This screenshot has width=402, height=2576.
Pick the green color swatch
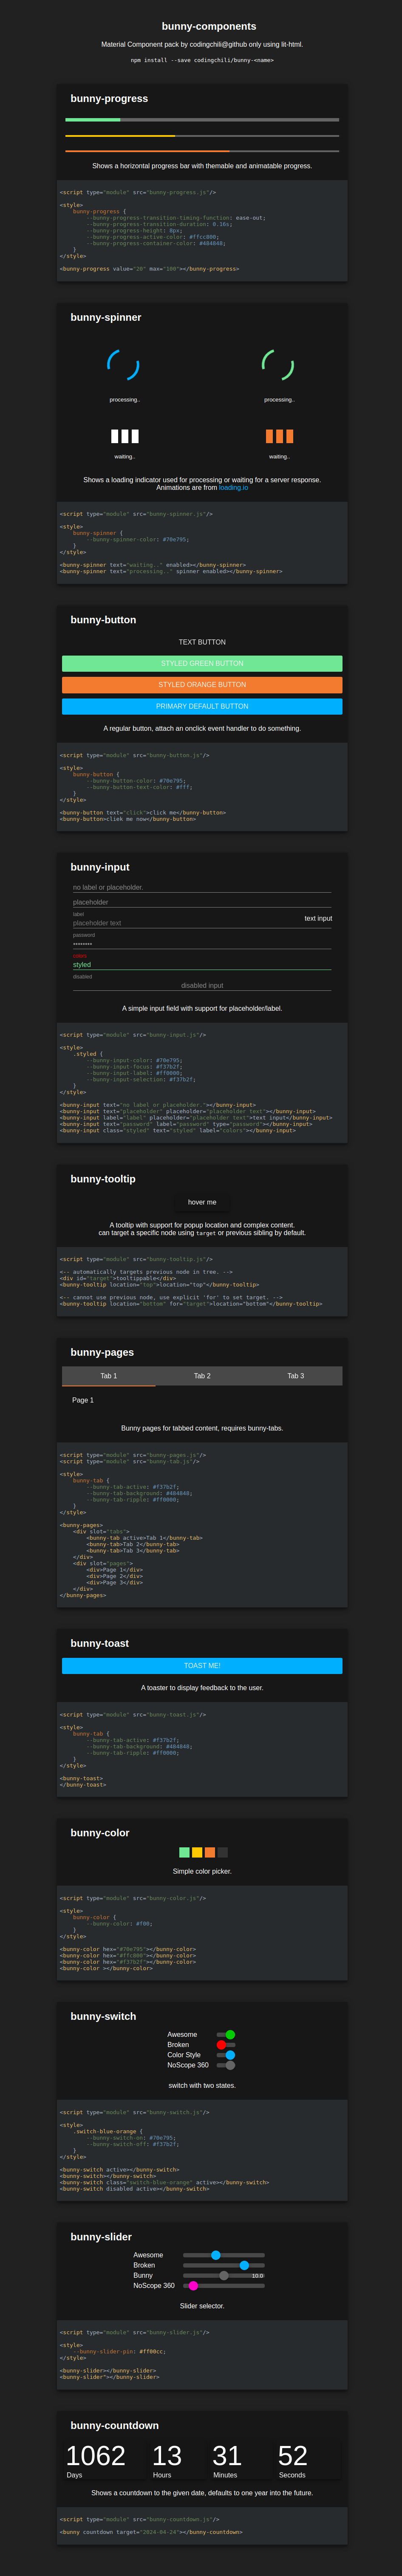184,1852
